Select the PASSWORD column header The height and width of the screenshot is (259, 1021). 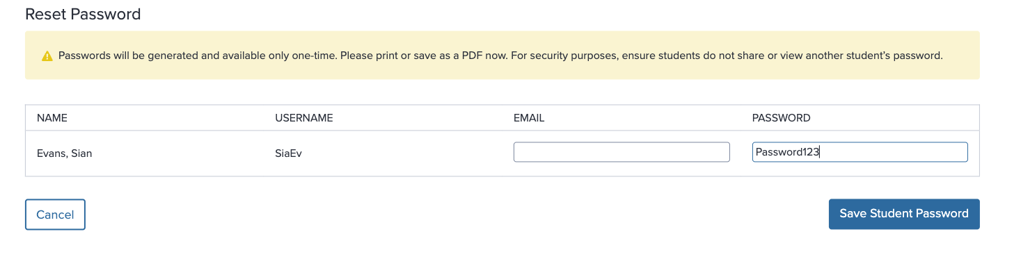(x=782, y=118)
